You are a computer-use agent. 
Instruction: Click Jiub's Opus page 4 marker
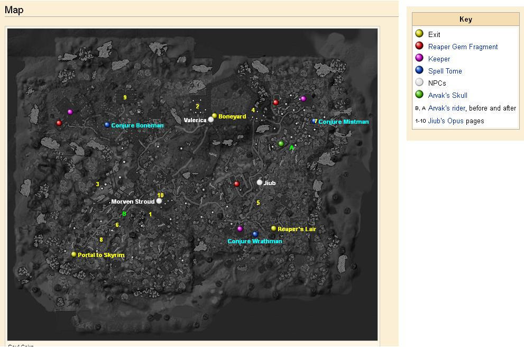(253, 110)
